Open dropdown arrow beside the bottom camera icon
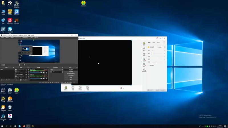Viewport: 228px width, 128px height. (x=124, y=88)
